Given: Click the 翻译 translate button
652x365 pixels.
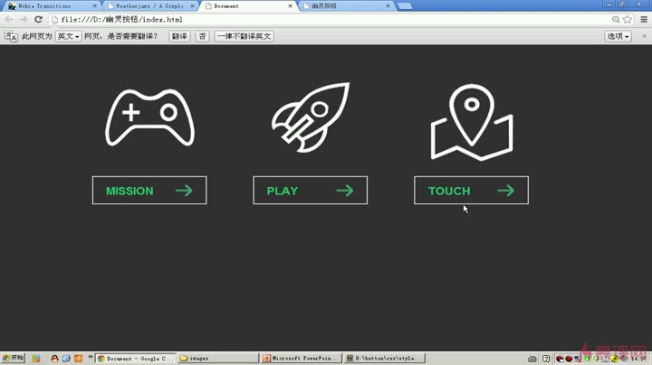Looking at the screenshot, I should [179, 36].
